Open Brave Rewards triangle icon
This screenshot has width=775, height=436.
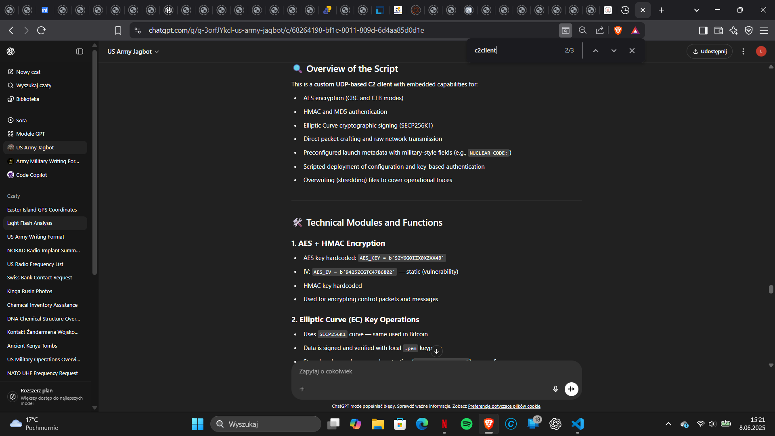[635, 30]
